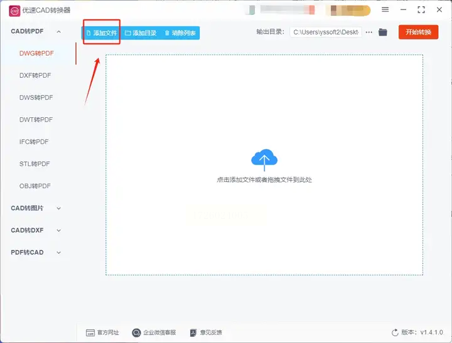Click the three-dot browse output path button
Image resolution: width=452 pixels, height=343 pixels.
369,32
